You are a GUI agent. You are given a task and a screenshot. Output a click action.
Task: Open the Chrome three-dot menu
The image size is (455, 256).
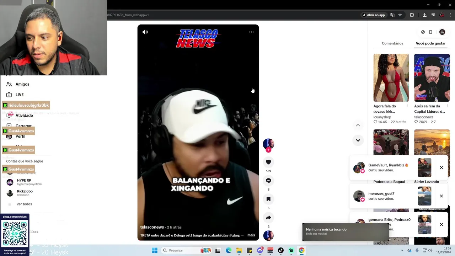[450, 15]
